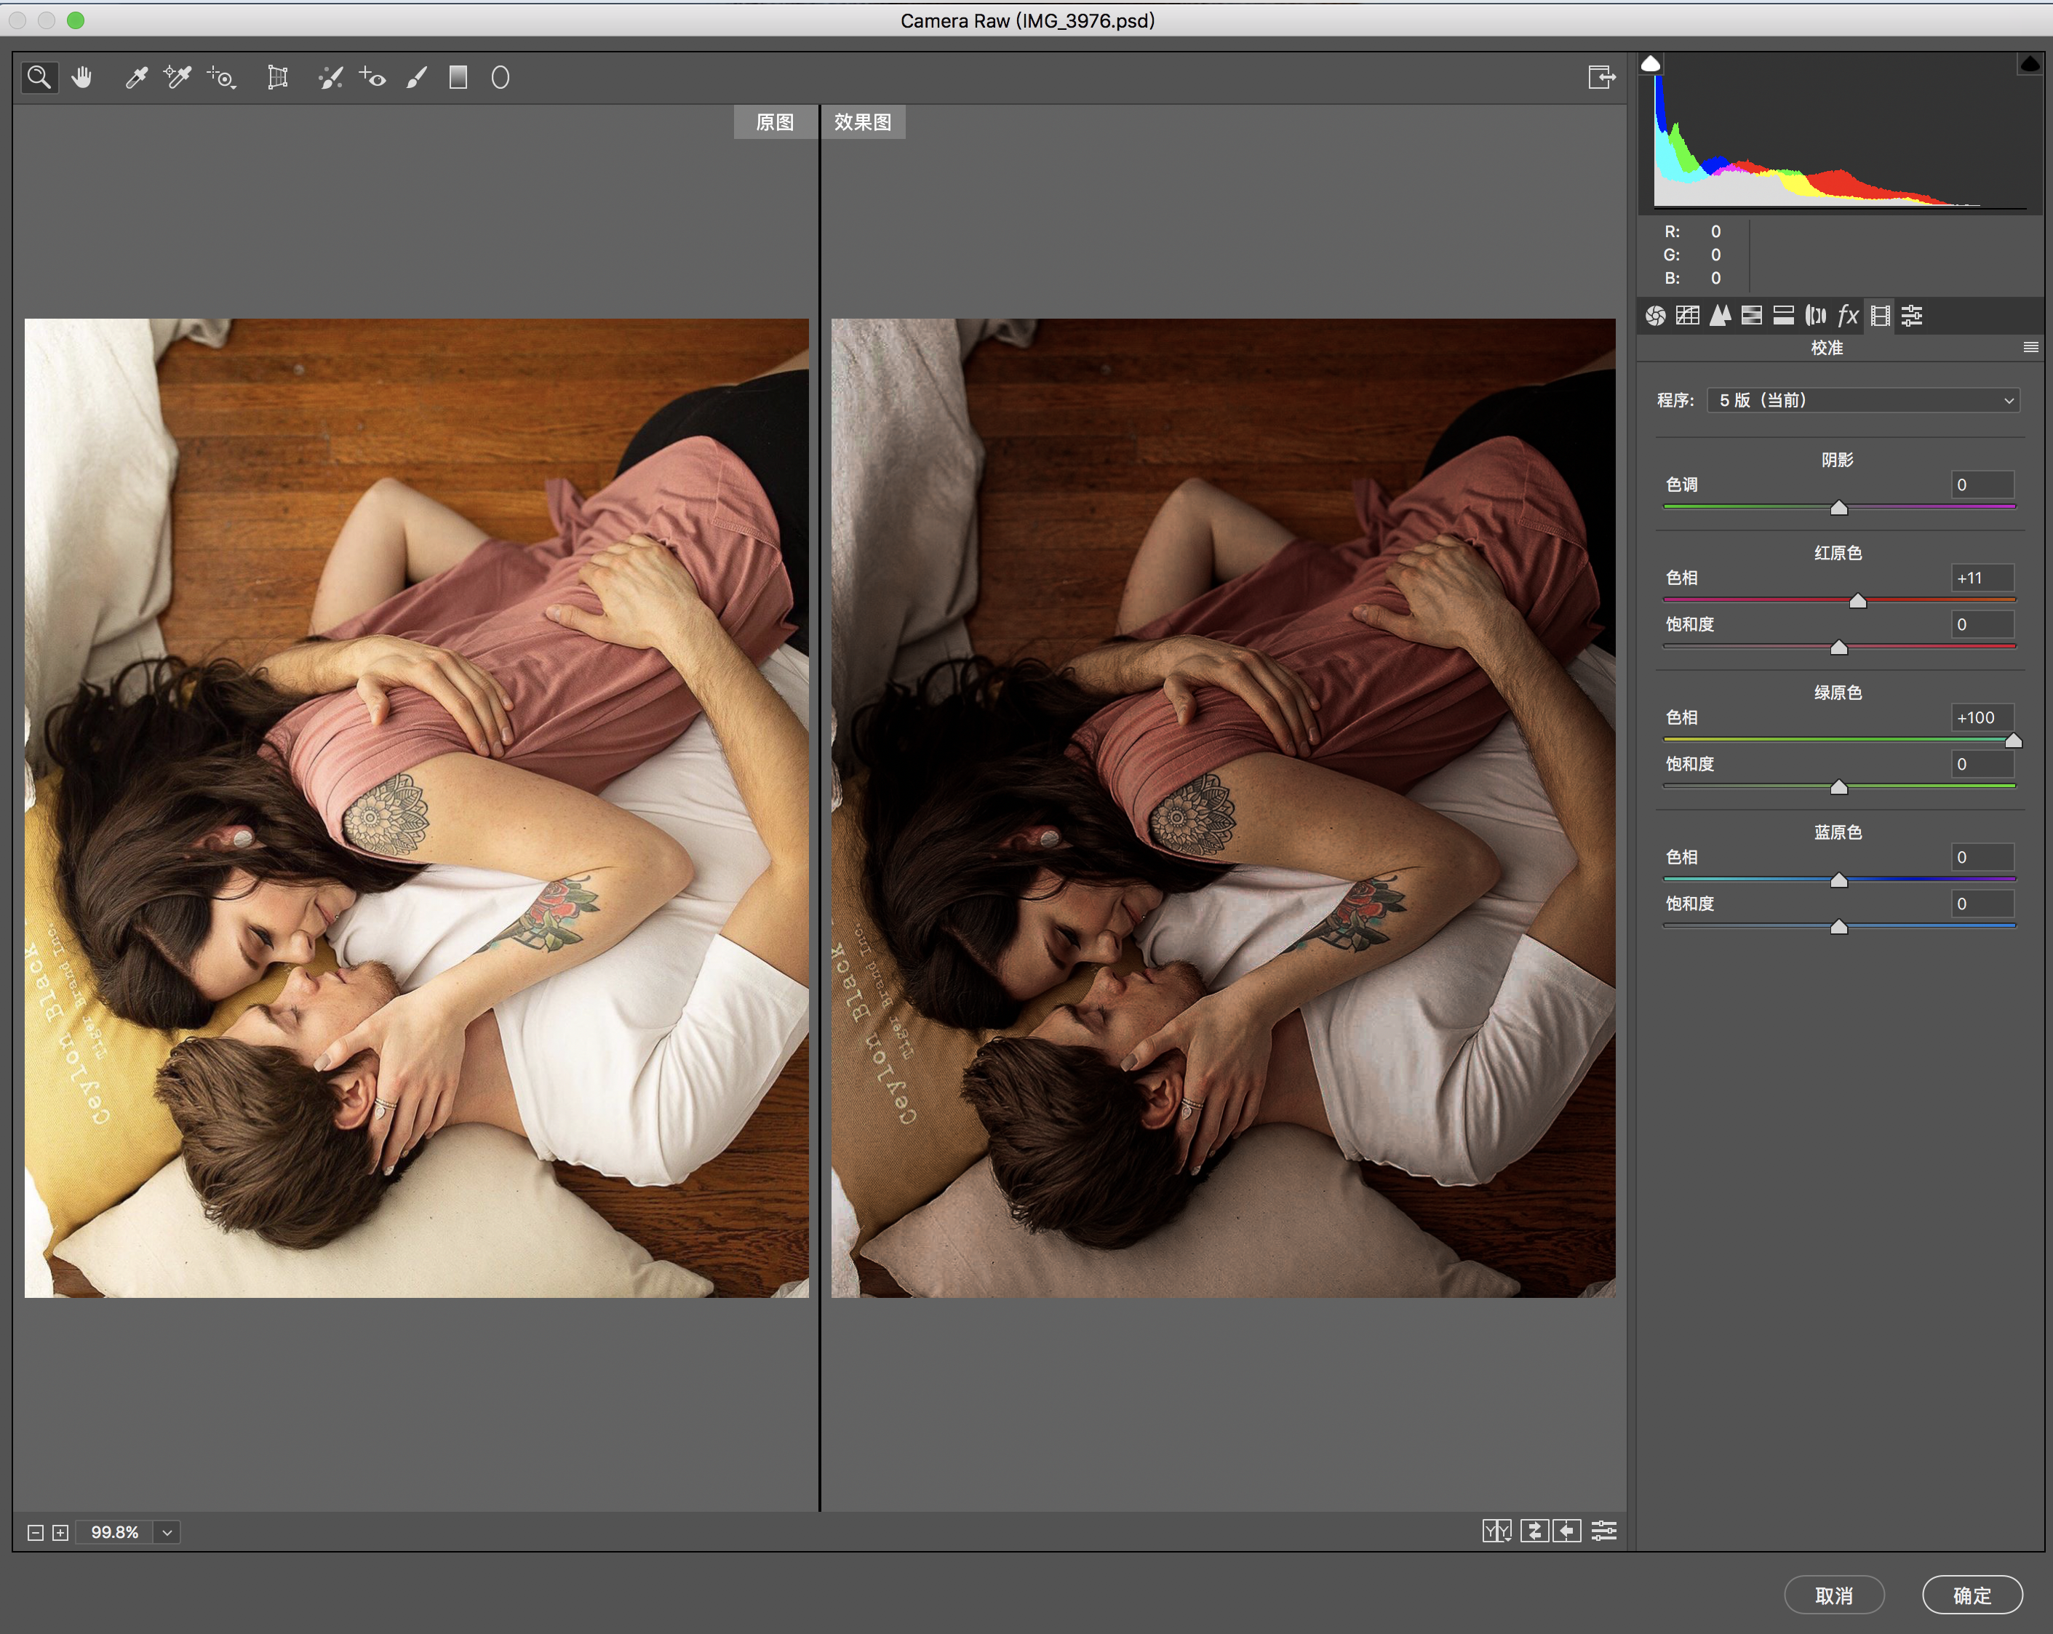This screenshot has height=1634, width=2053.
Task: Toggle highlight clipping warning in histogram
Action: click(2029, 64)
